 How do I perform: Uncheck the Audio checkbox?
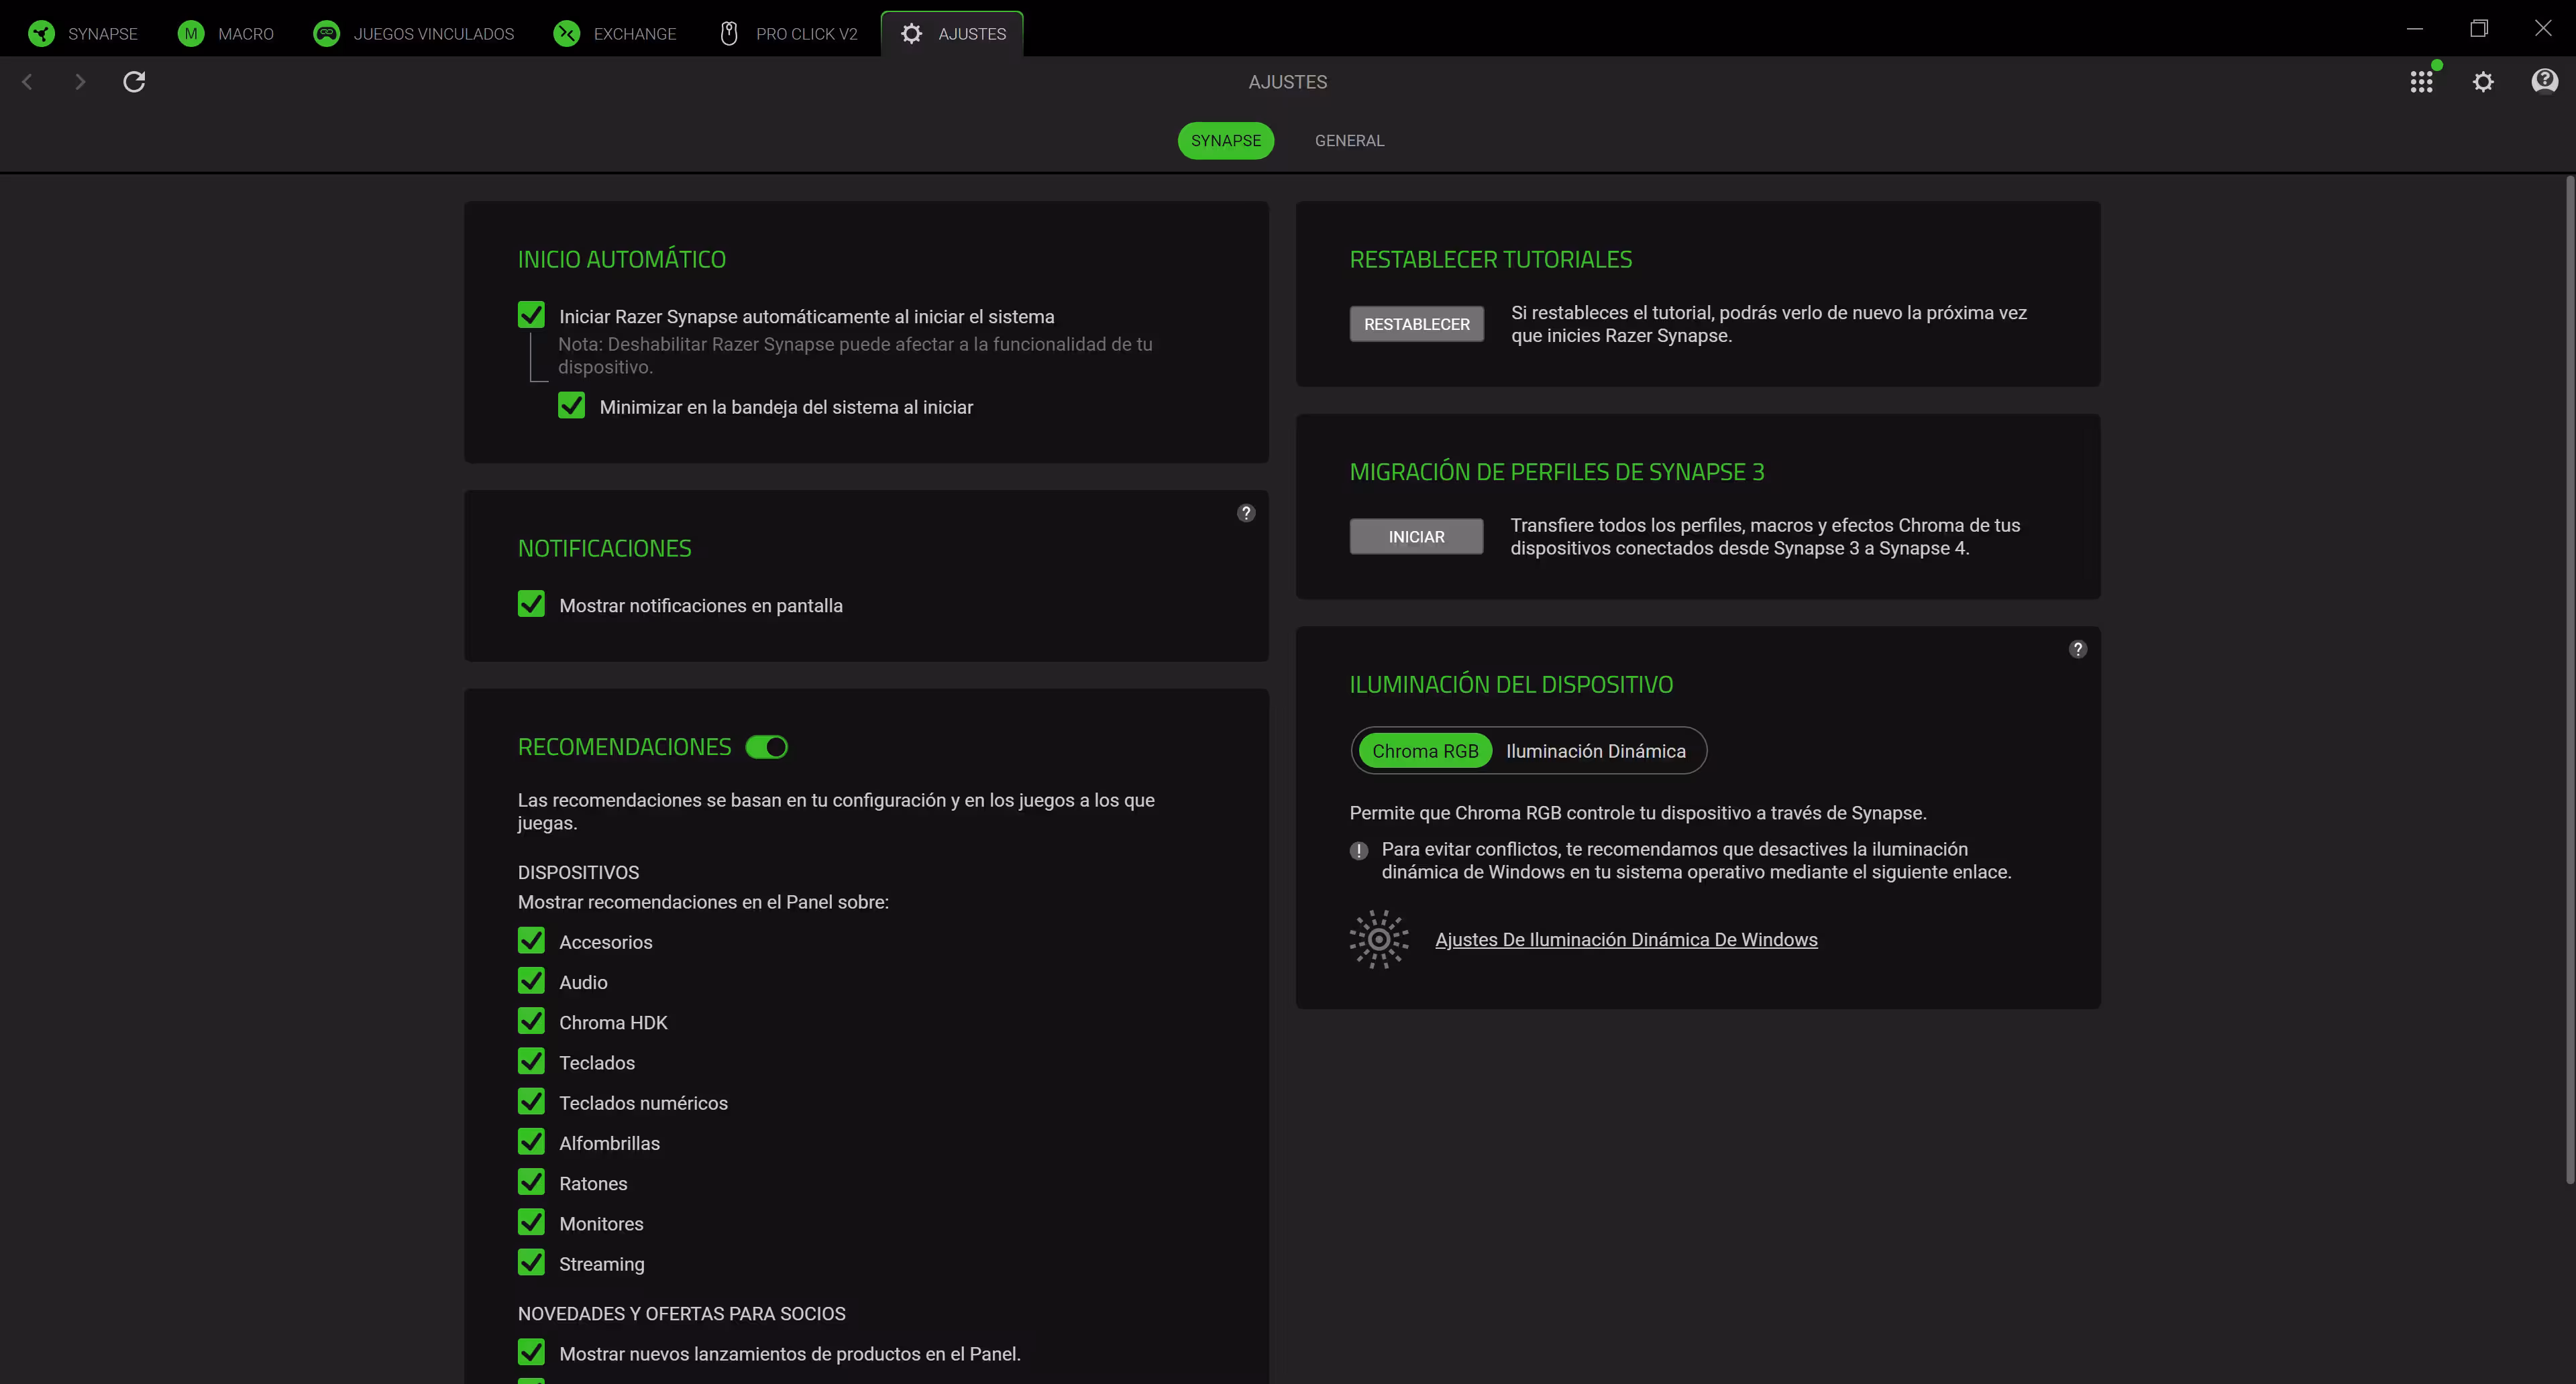[x=531, y=980]
